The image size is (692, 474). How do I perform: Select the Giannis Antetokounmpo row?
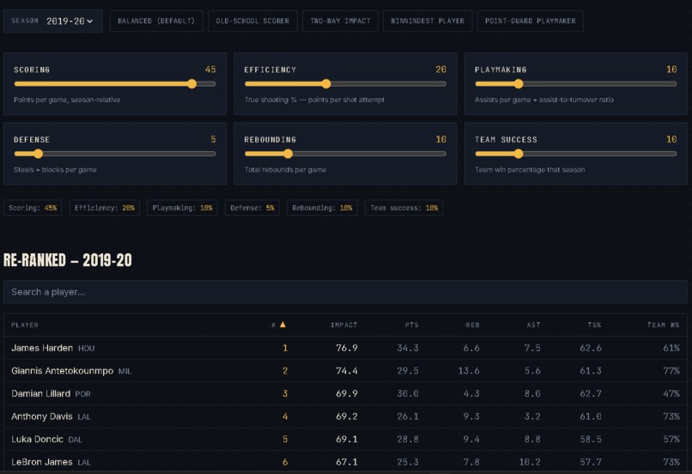pos(345,371)
